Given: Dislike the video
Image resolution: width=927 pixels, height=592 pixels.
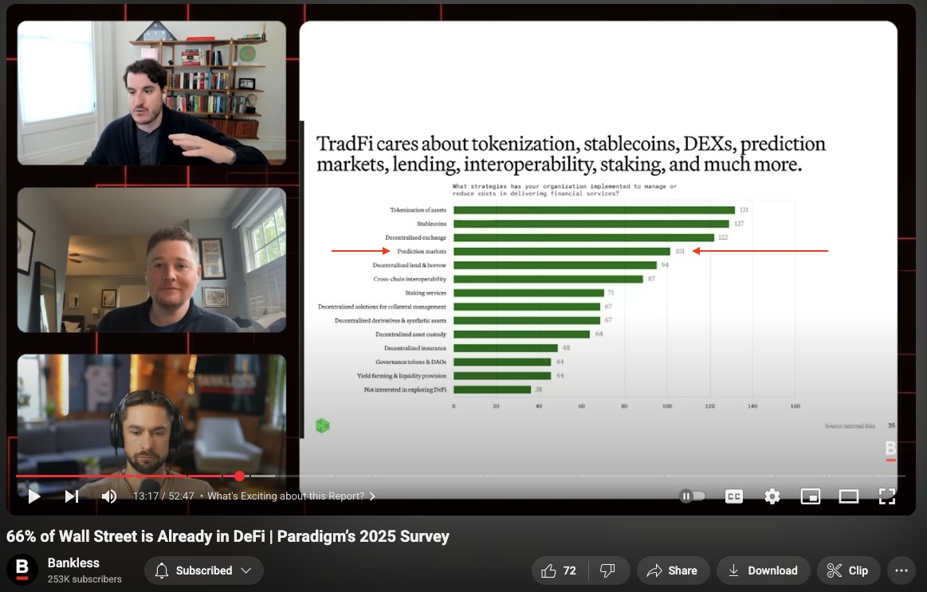Looking at the screenshot, I should [609, 570].
